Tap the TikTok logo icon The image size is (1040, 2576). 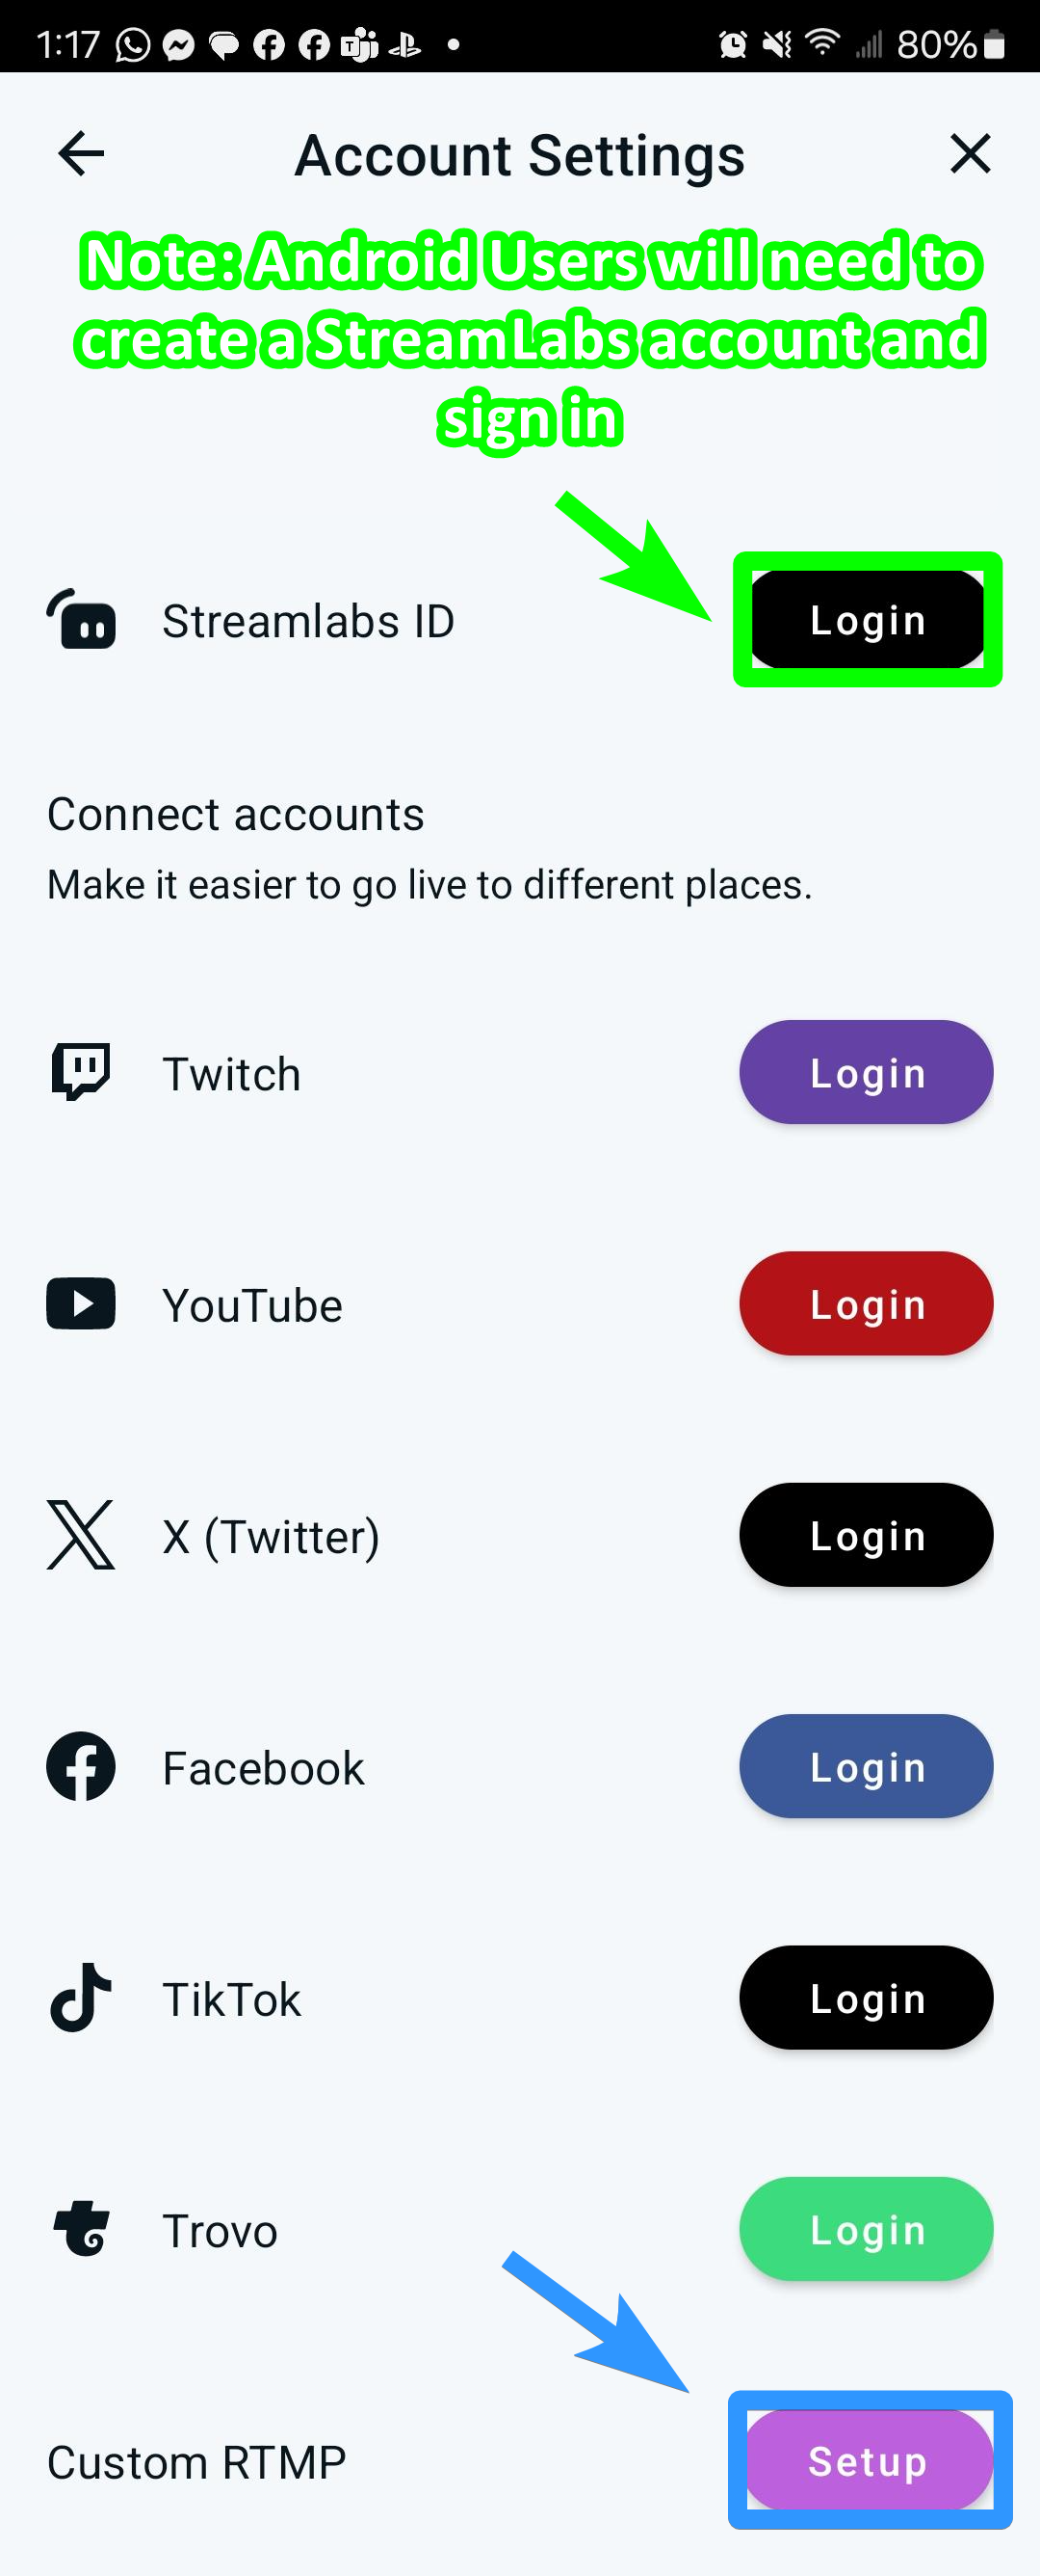coord(81,1998)
